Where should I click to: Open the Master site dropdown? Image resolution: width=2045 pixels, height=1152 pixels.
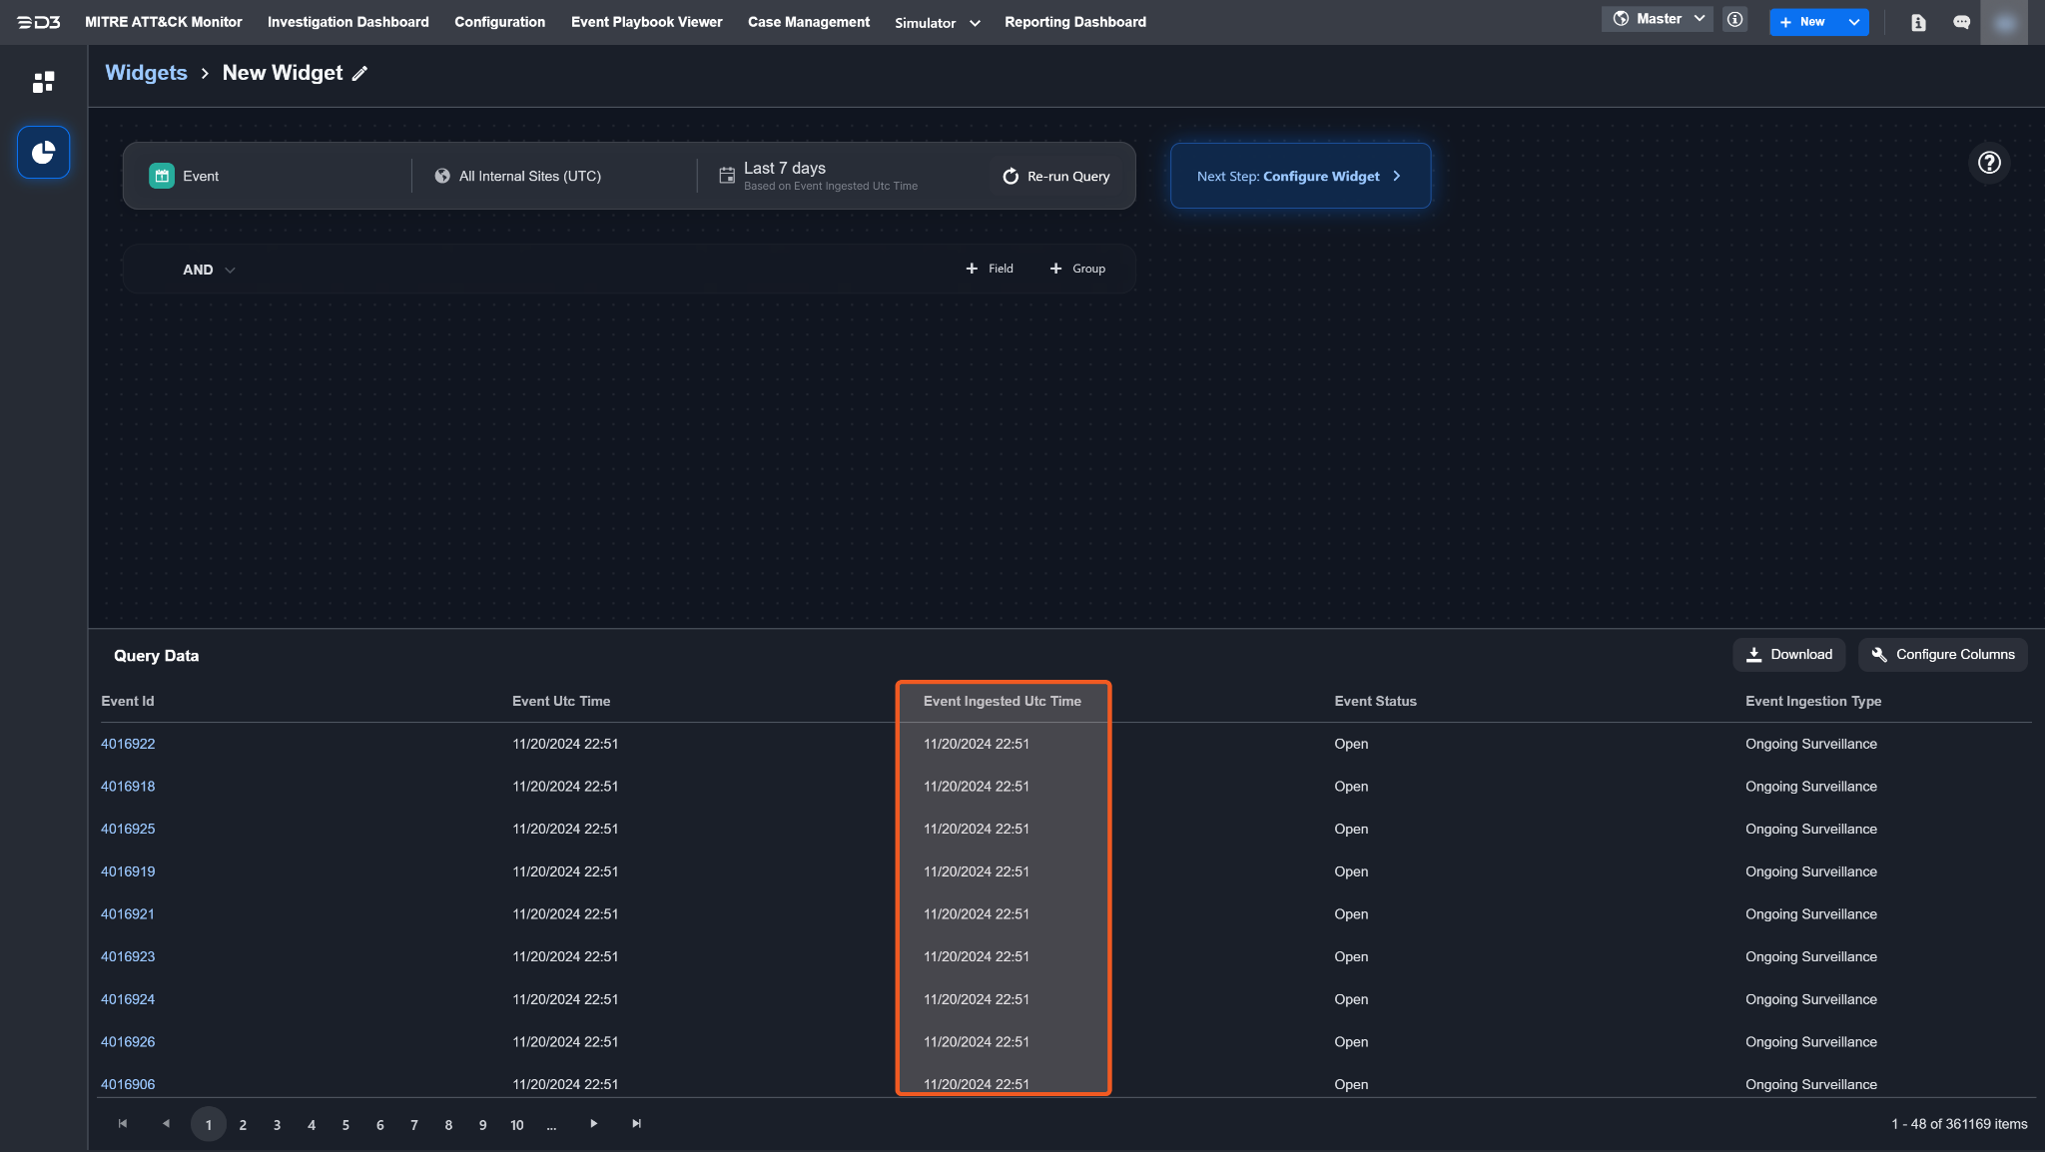tap(1658, 19)
